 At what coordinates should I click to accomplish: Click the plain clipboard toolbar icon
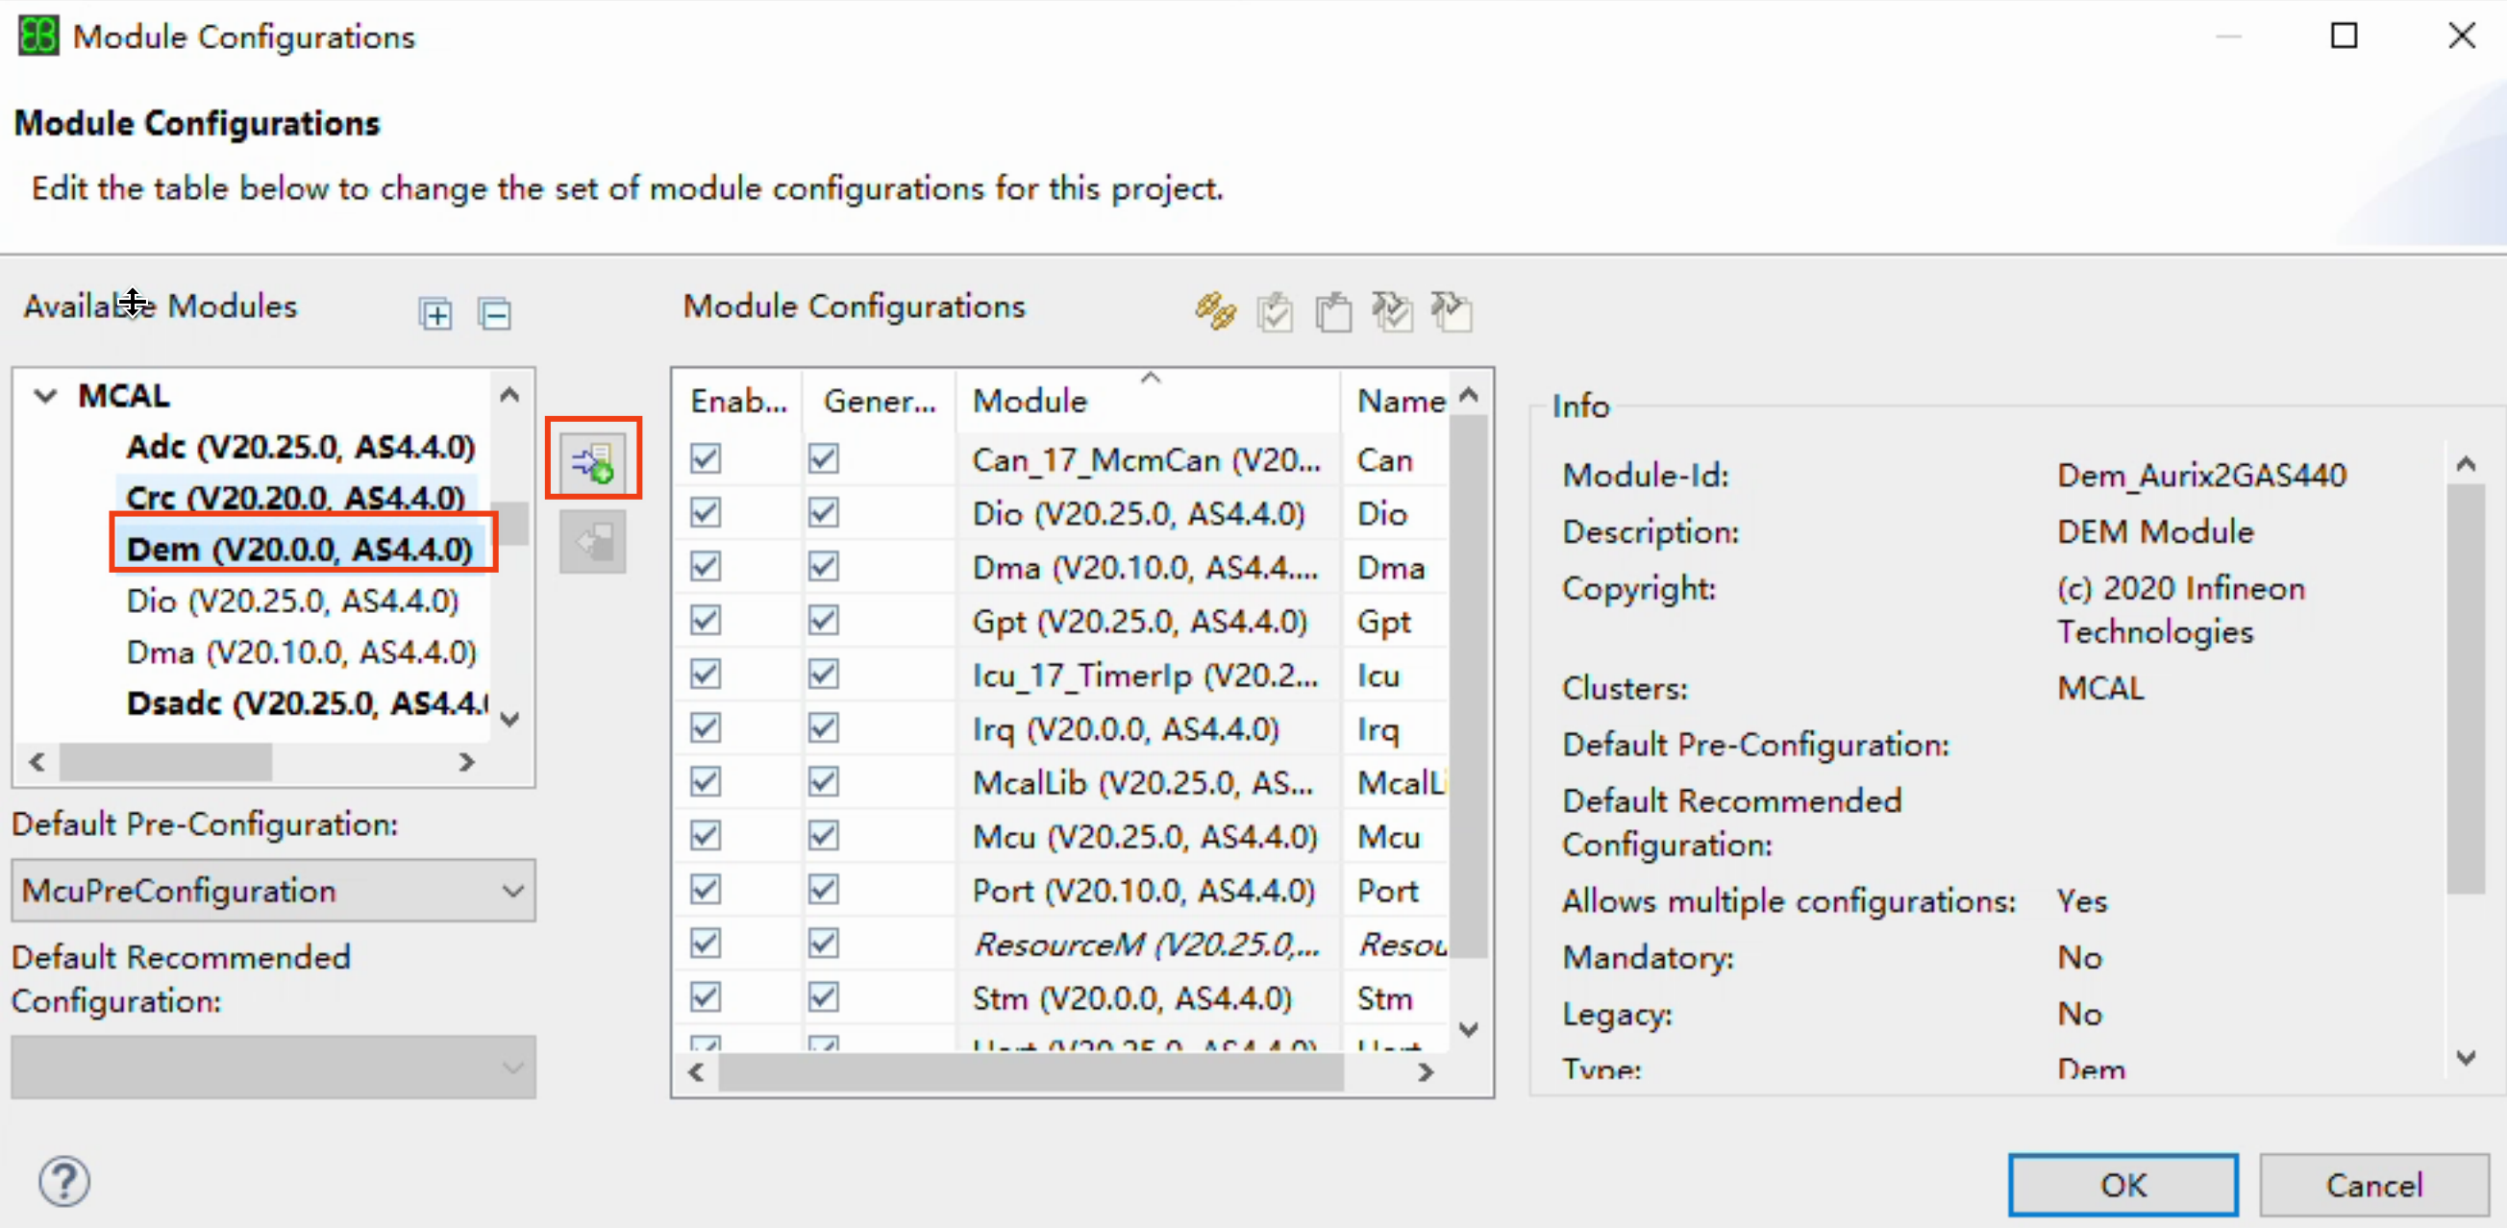tap(1333, 312)
